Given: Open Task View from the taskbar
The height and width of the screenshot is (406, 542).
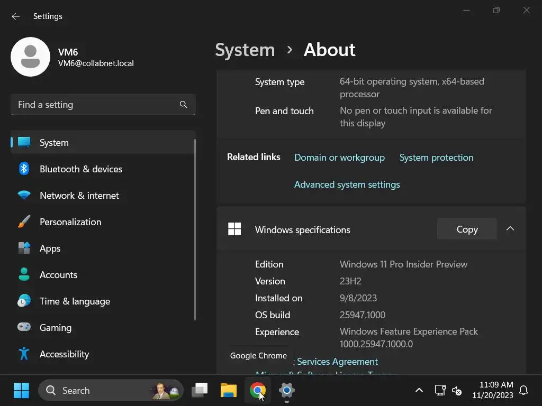Looking at the screenshot, I should coord(200,390).
